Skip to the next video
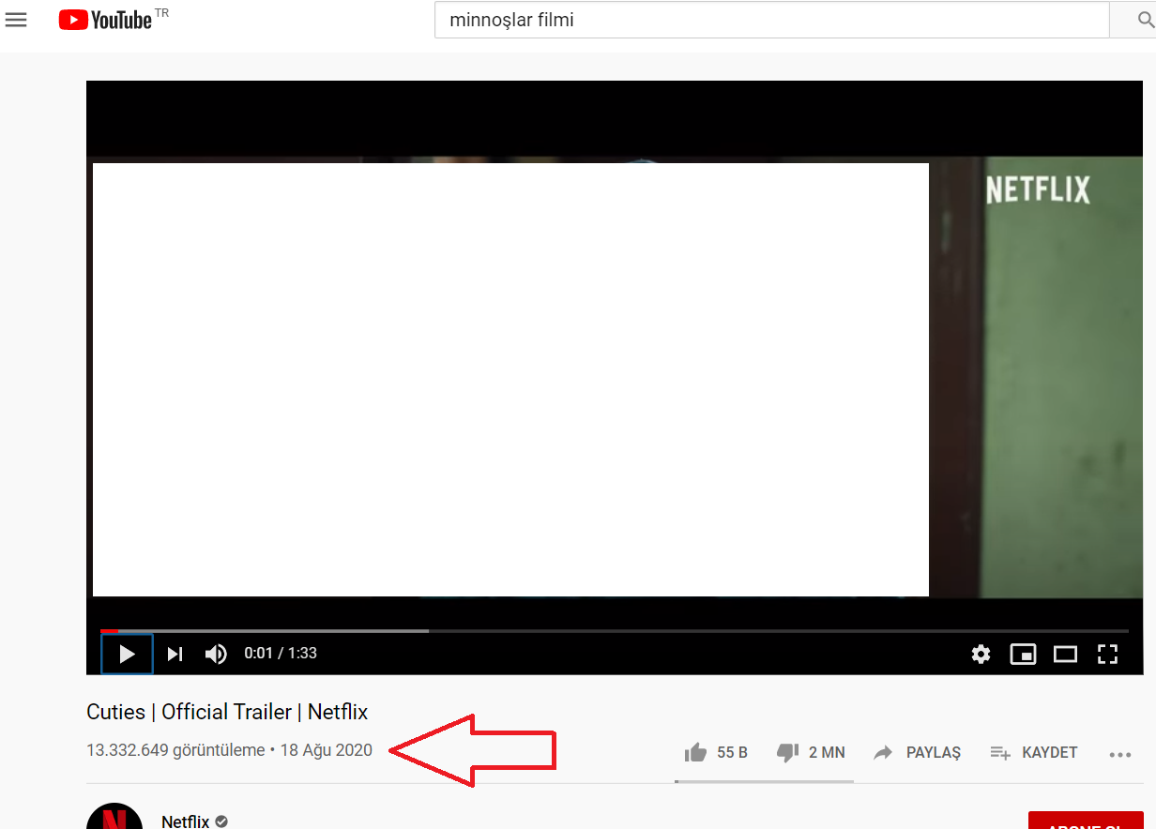Screen dimensions: 1156x829 [175, 654]
